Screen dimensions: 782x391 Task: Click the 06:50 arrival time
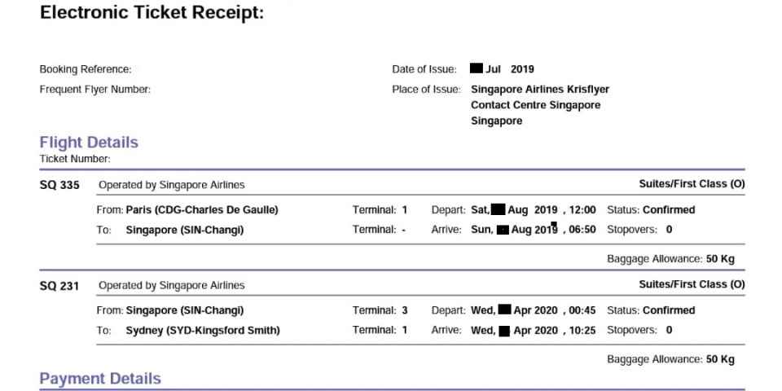[582, 230]
